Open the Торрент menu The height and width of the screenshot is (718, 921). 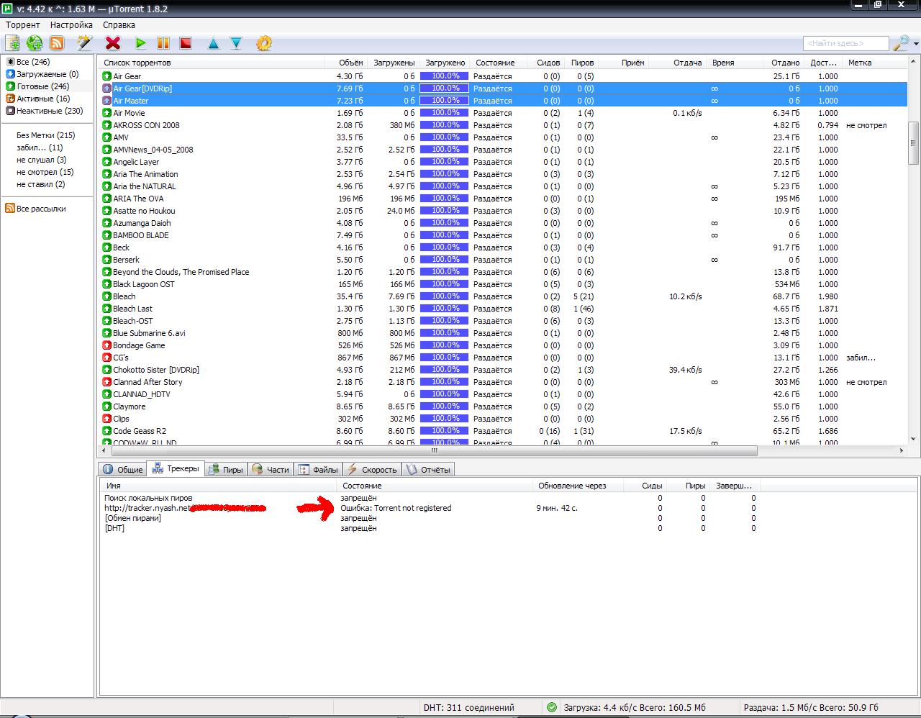click(23, 25)
